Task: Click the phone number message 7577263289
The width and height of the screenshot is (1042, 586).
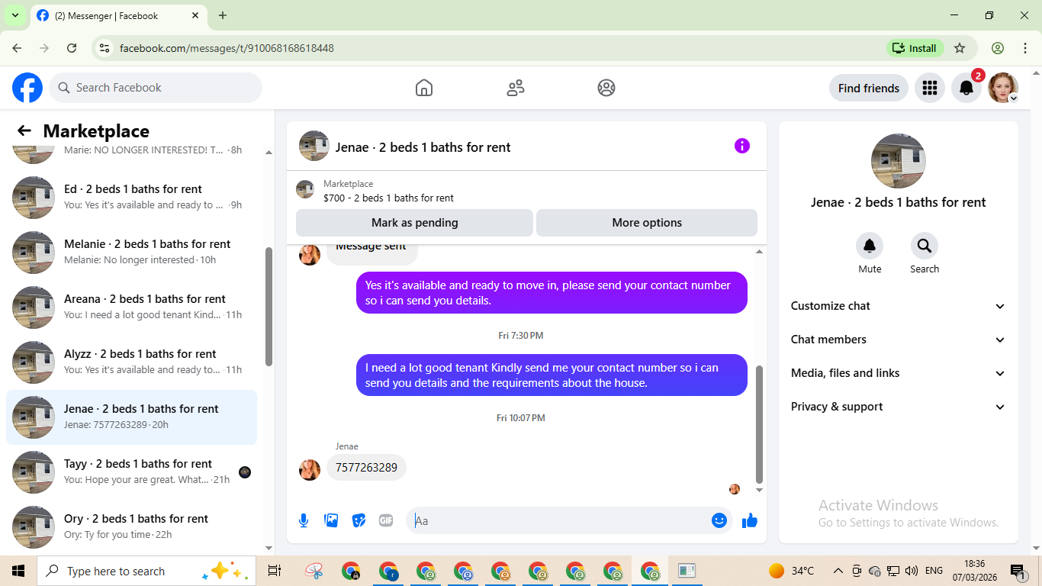Action: pos(366,467)
